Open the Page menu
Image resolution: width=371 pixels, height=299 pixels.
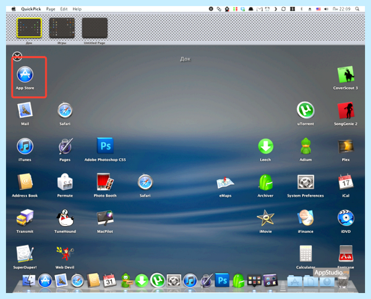[x=51, y=9]
